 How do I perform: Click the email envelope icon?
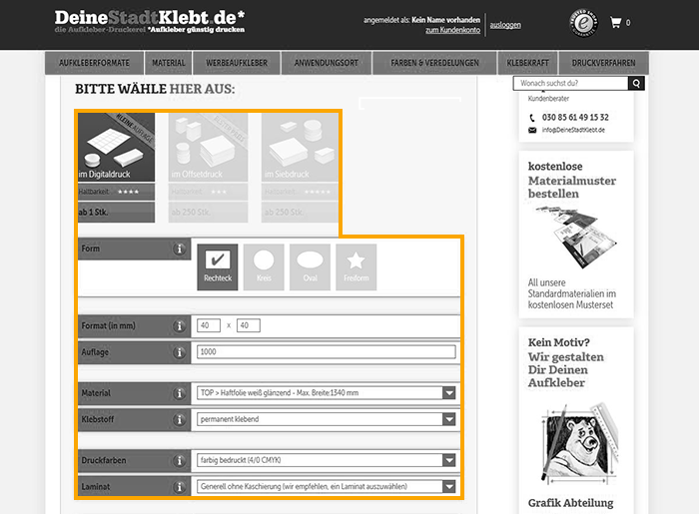pyautogui.click(x=532, y=130)
